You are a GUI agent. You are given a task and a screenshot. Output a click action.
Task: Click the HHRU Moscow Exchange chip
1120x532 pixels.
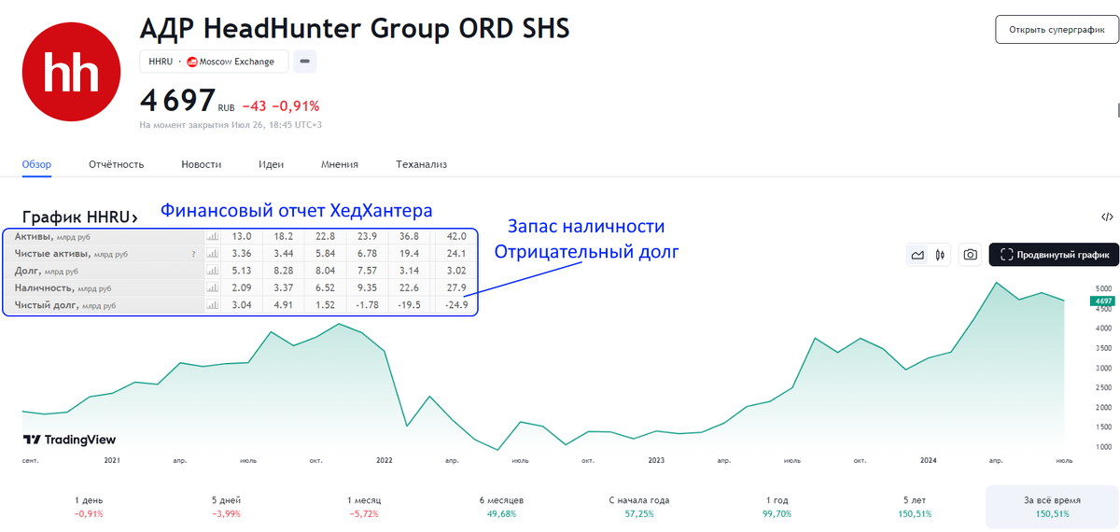coord(214,62)
